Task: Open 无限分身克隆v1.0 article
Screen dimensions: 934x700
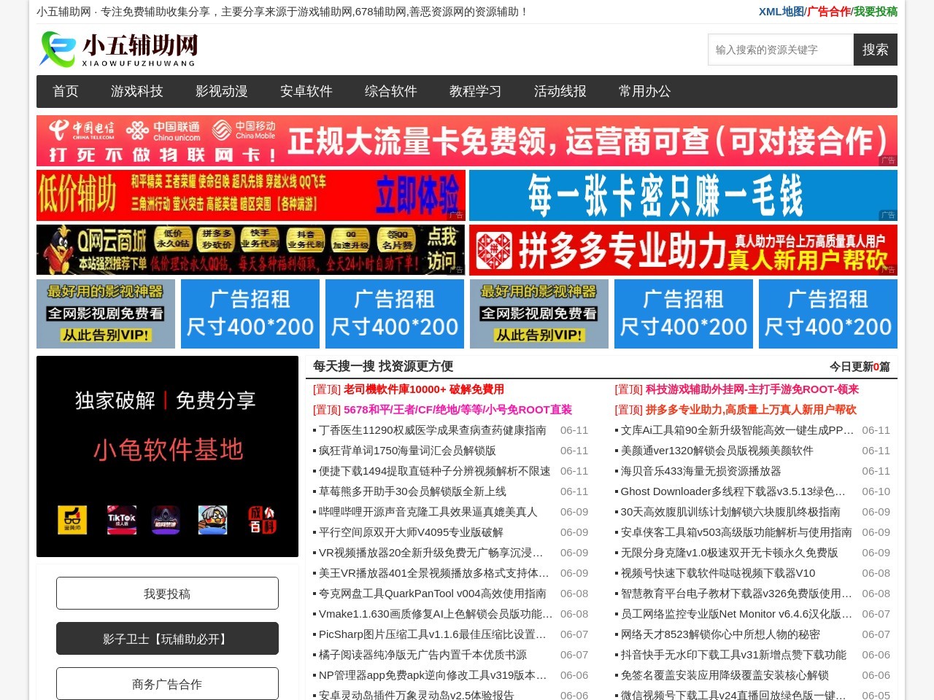Action: [x=729, y=553]
